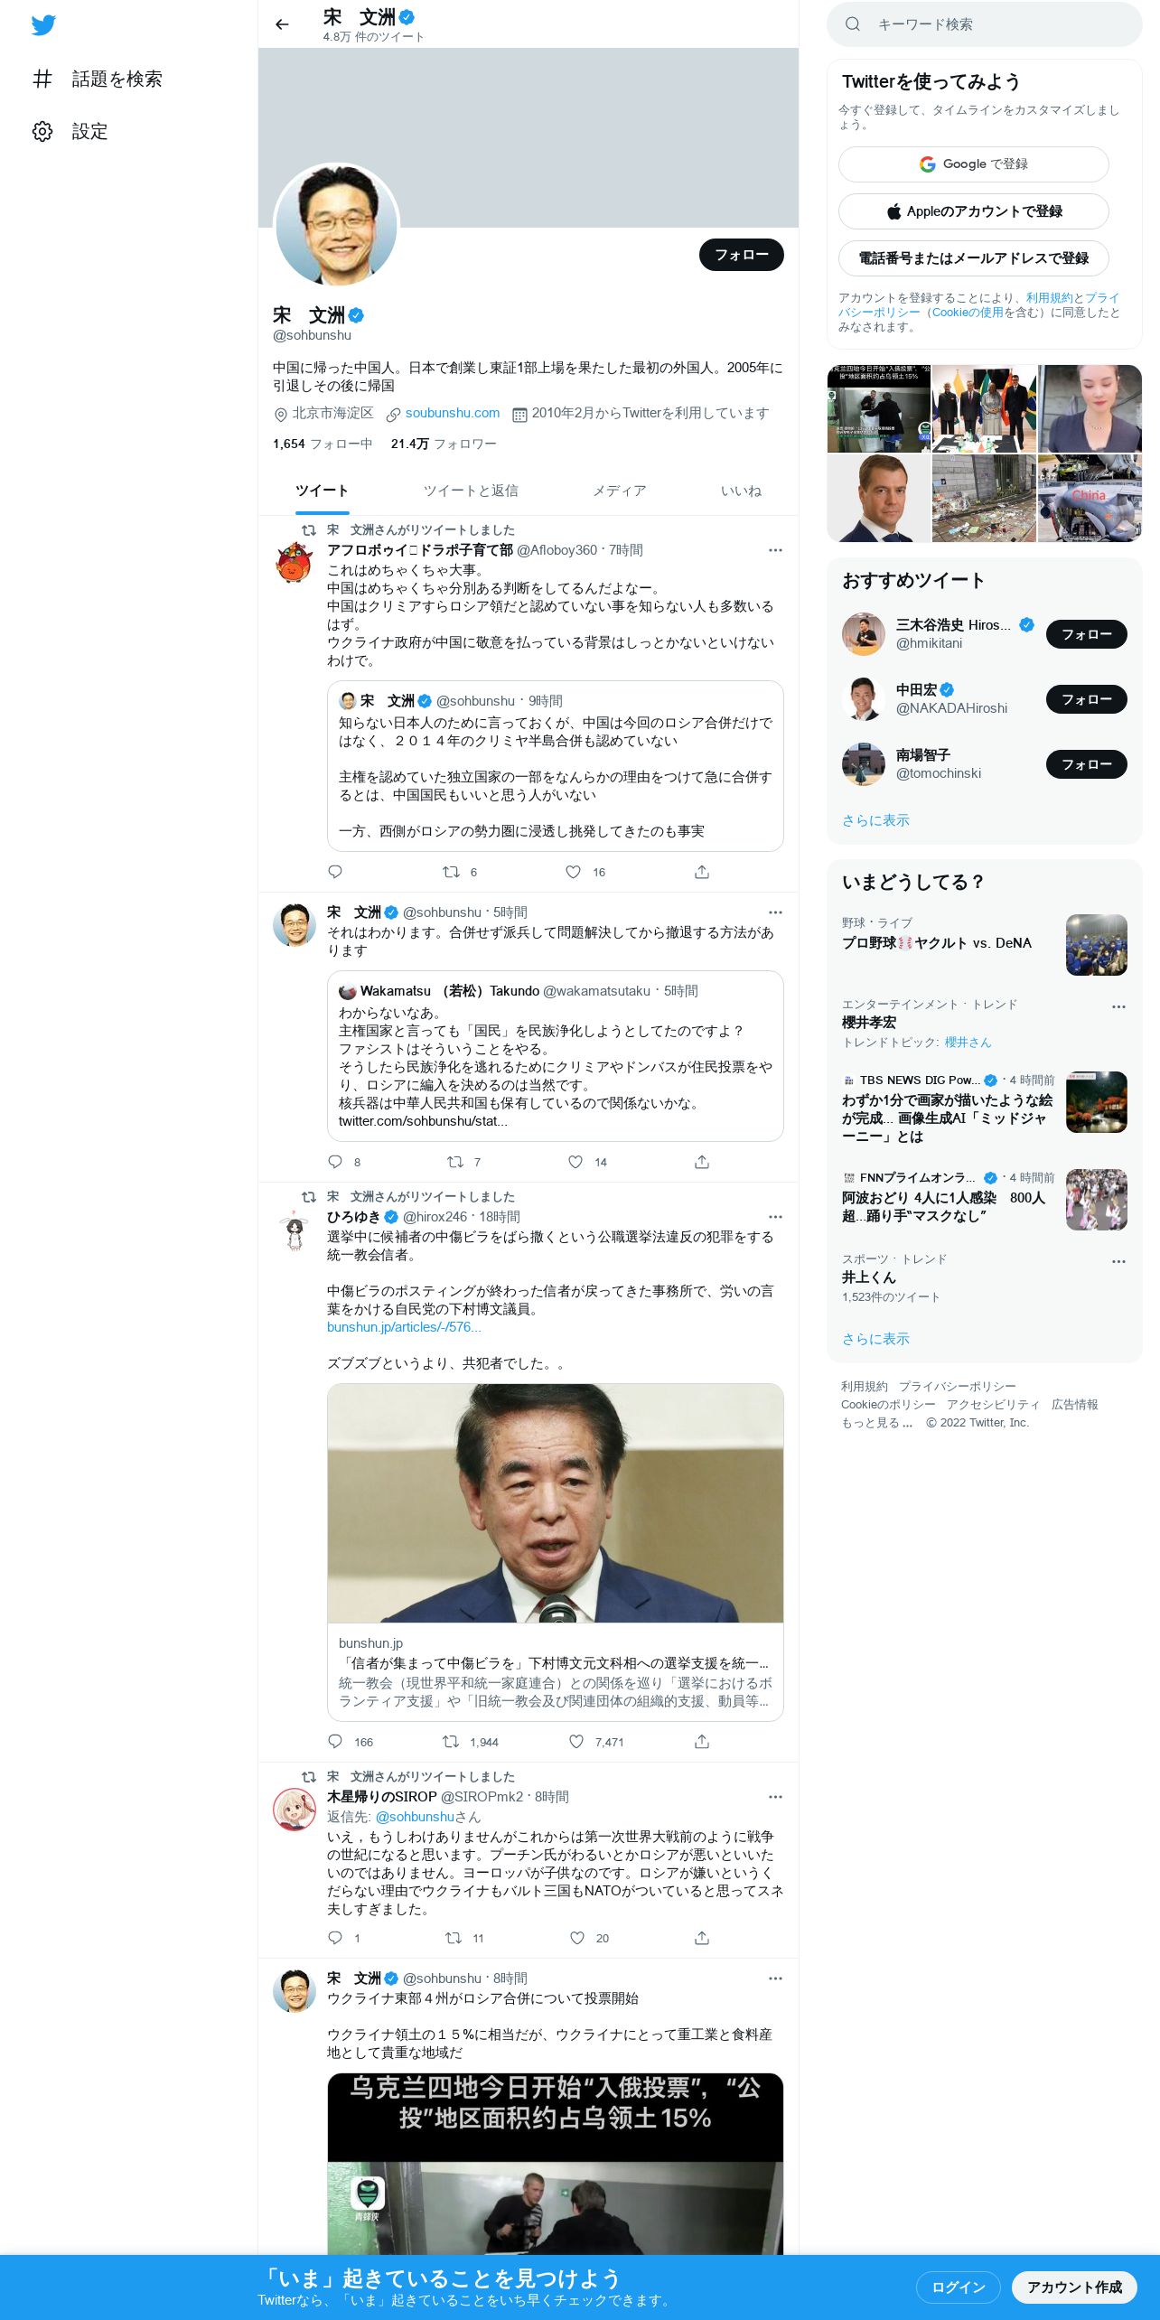Share the 木星帰りのSIROP tweet
Viewport: 1160px width, 2320px height.
[x=702, y=1938]
